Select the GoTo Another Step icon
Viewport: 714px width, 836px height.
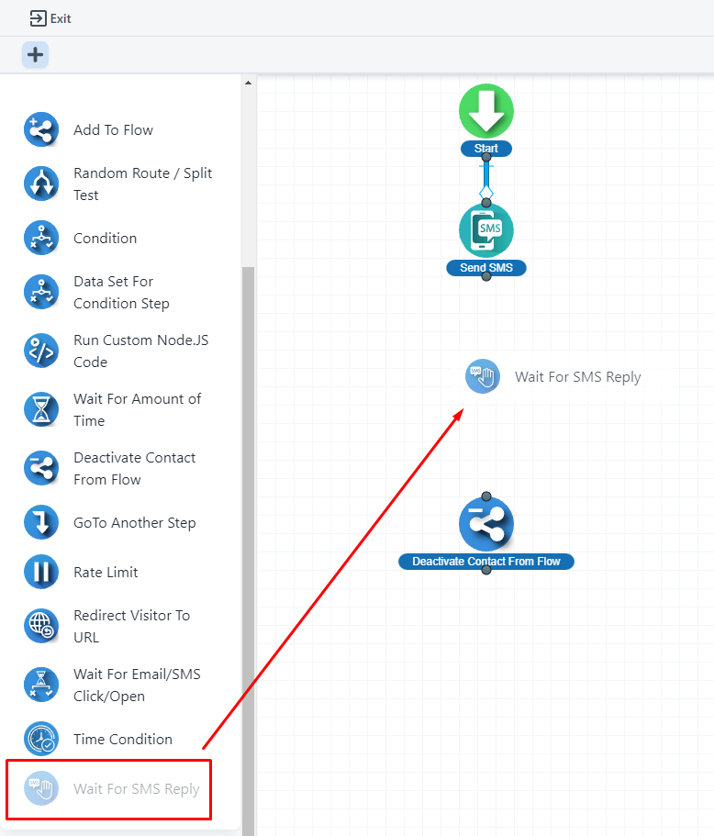pos(40,523)
